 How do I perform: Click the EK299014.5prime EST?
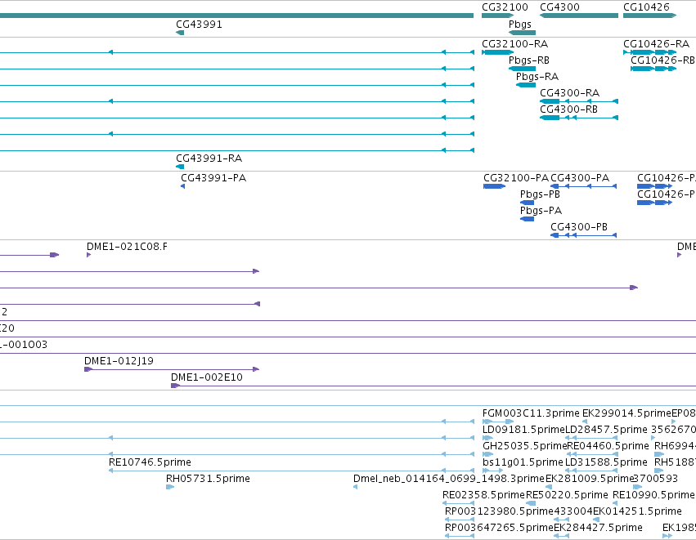[x=585, y=422]
